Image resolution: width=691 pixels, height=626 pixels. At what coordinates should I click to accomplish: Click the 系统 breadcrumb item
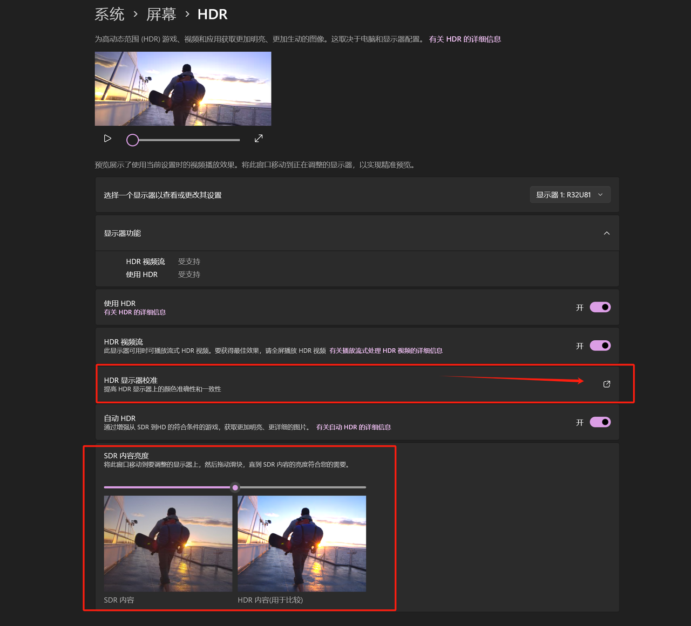(109, 14)
